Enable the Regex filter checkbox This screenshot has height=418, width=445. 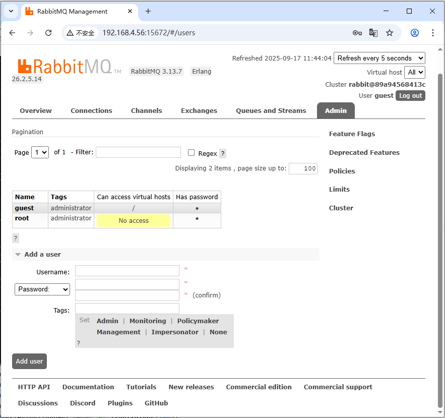[191, 153]
